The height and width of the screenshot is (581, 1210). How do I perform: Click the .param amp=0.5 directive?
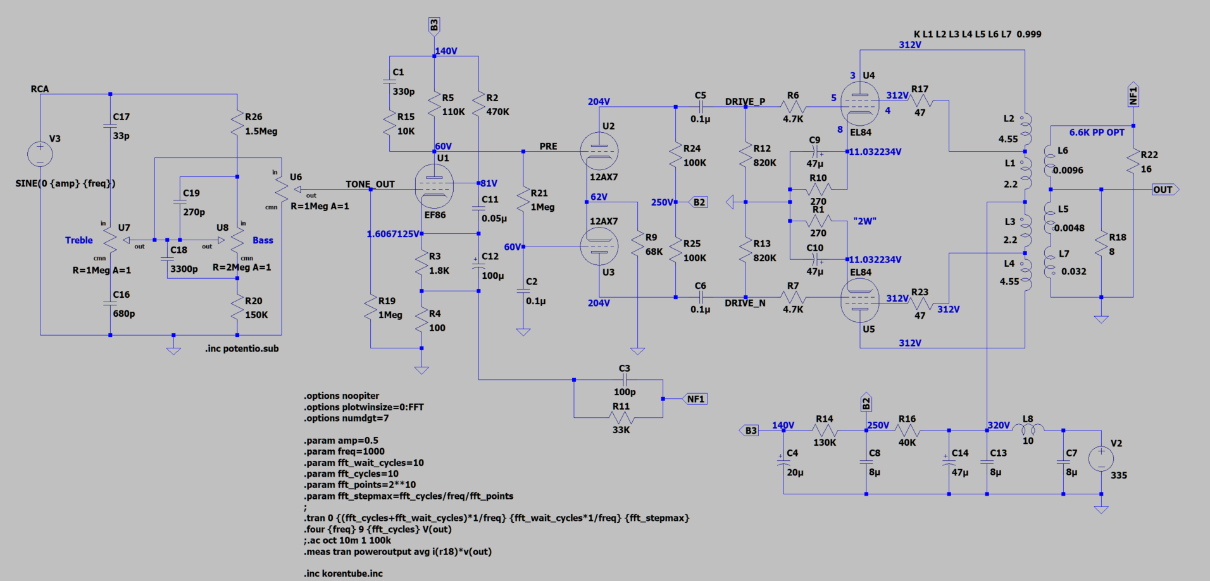340,441
